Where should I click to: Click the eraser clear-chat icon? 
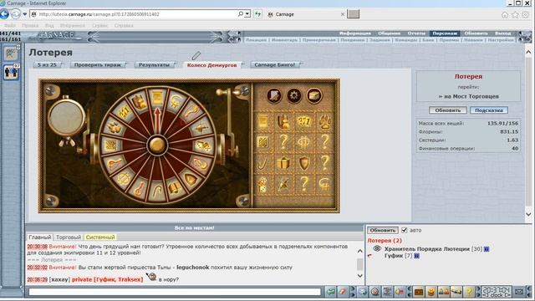(343, 292)
